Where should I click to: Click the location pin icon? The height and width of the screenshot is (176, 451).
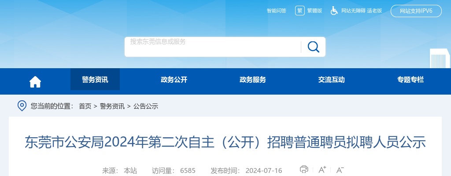pyautogui.click(x=22, y=106)
